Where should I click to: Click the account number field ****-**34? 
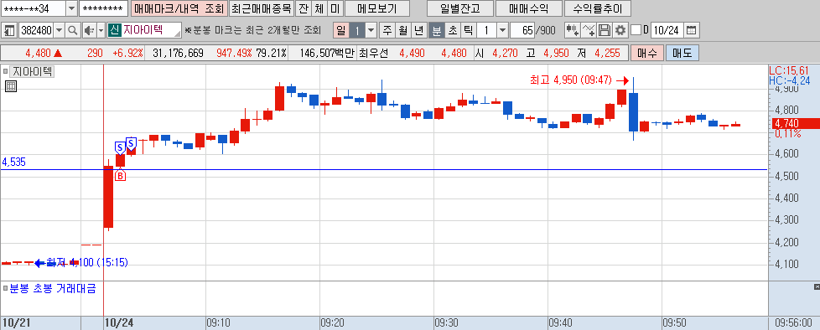(34, 8)
